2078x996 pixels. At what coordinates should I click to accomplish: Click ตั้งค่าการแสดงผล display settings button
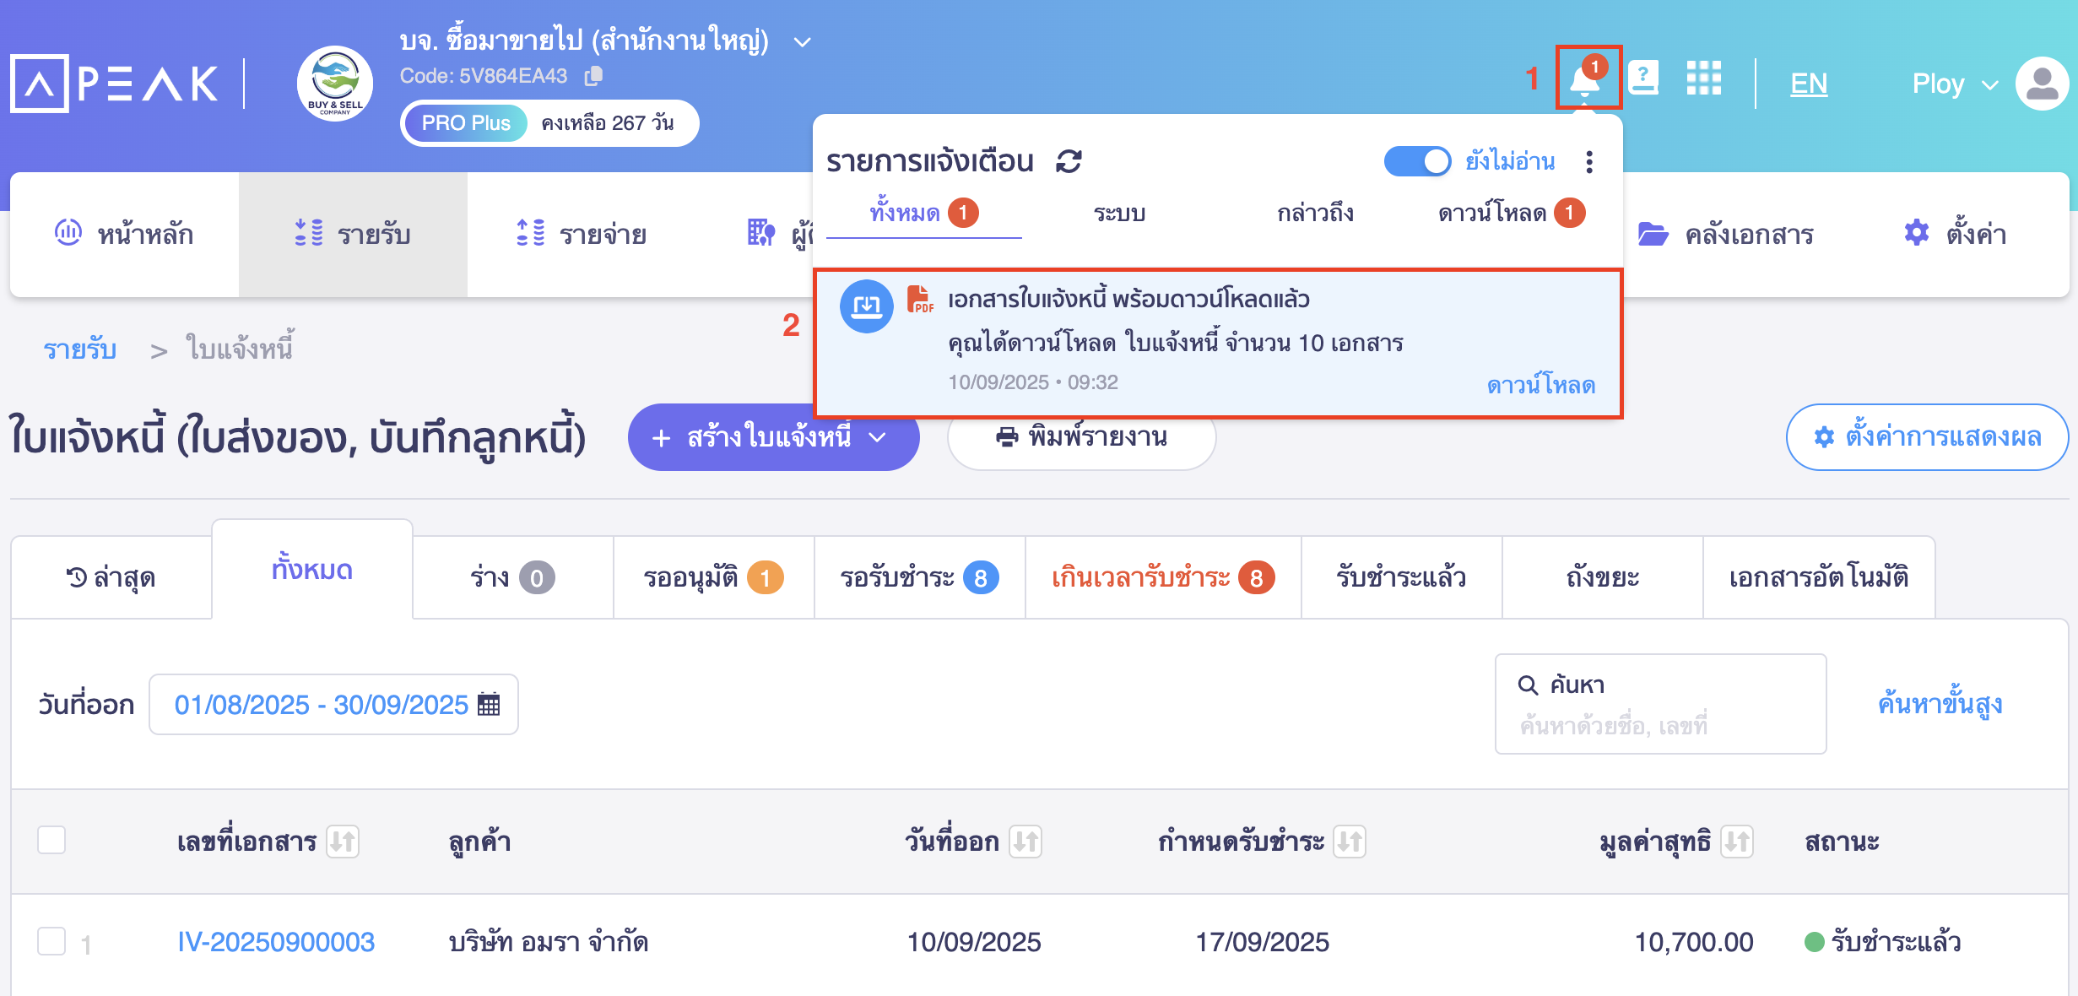point(1927,437)
